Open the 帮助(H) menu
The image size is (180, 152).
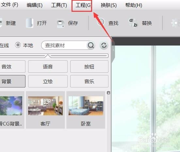coord(134,5)
